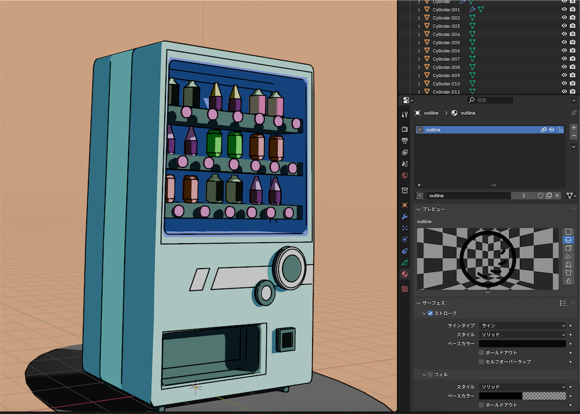Select flat plane preview type
580x414 pixels.
[x=569, y=231]
